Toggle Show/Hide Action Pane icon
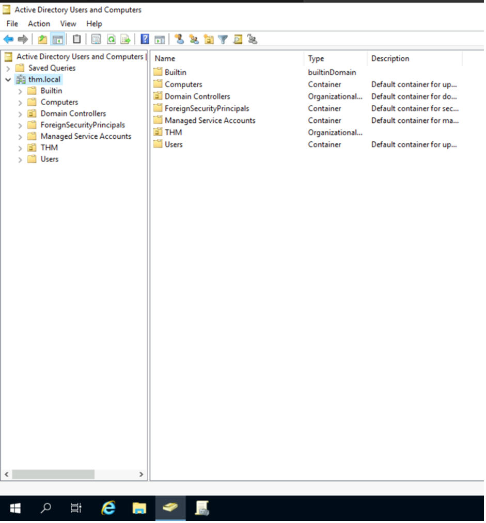486x523 pixels. click(160, 40)
